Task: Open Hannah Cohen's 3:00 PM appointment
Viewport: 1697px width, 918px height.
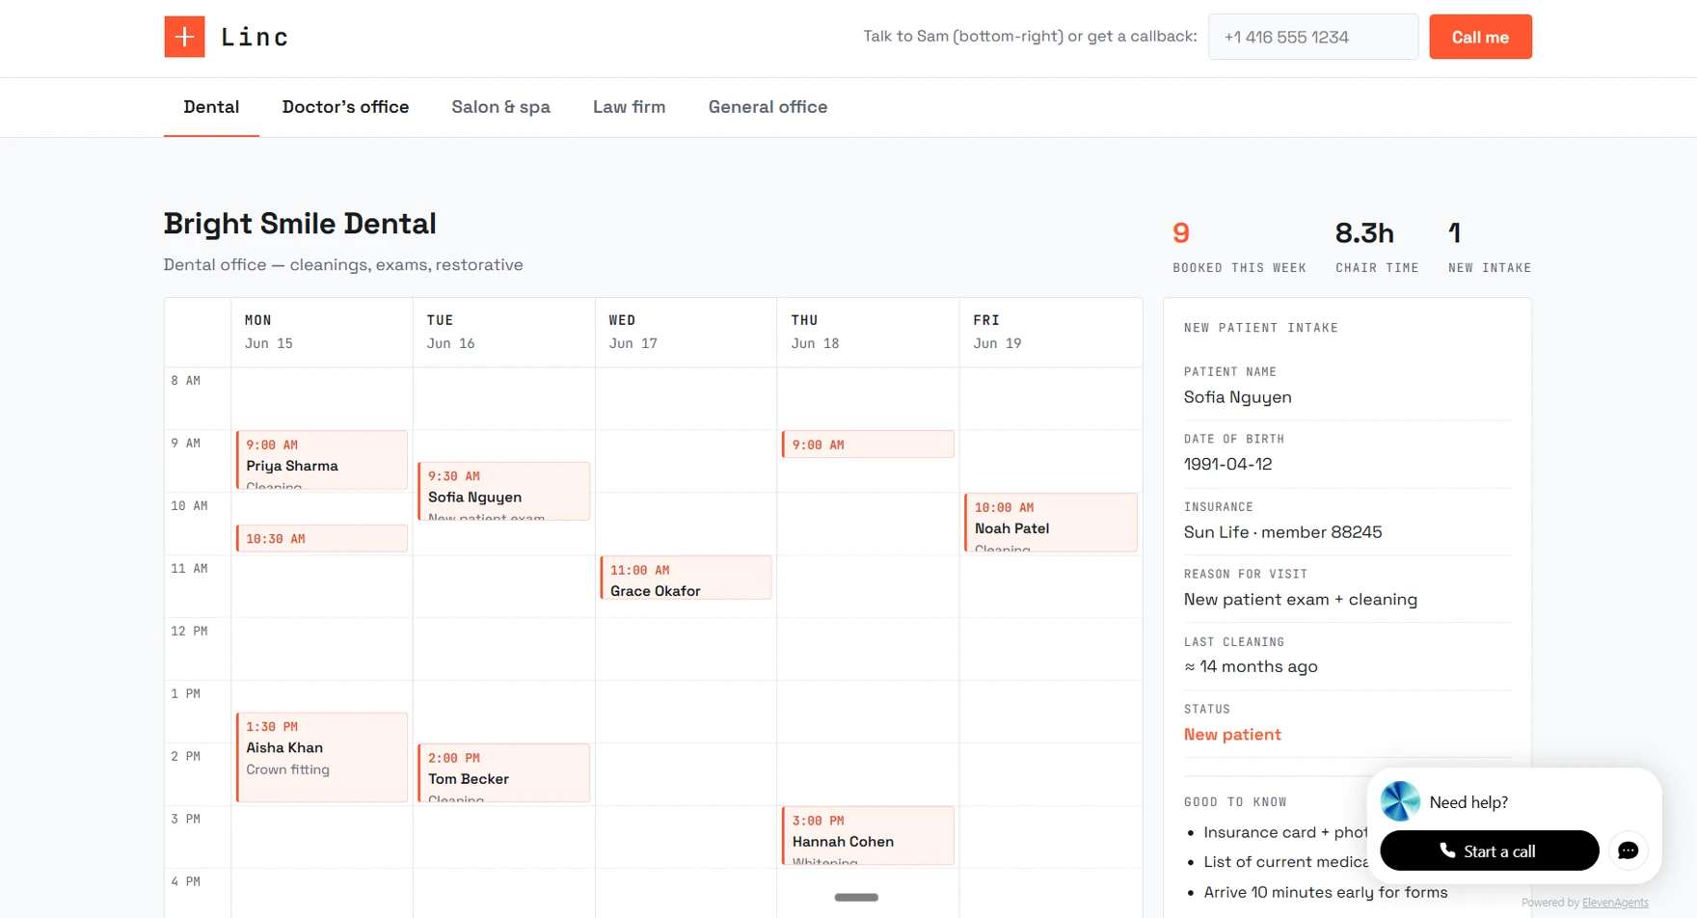Action: pyautogui.click(x=868, y=835)
